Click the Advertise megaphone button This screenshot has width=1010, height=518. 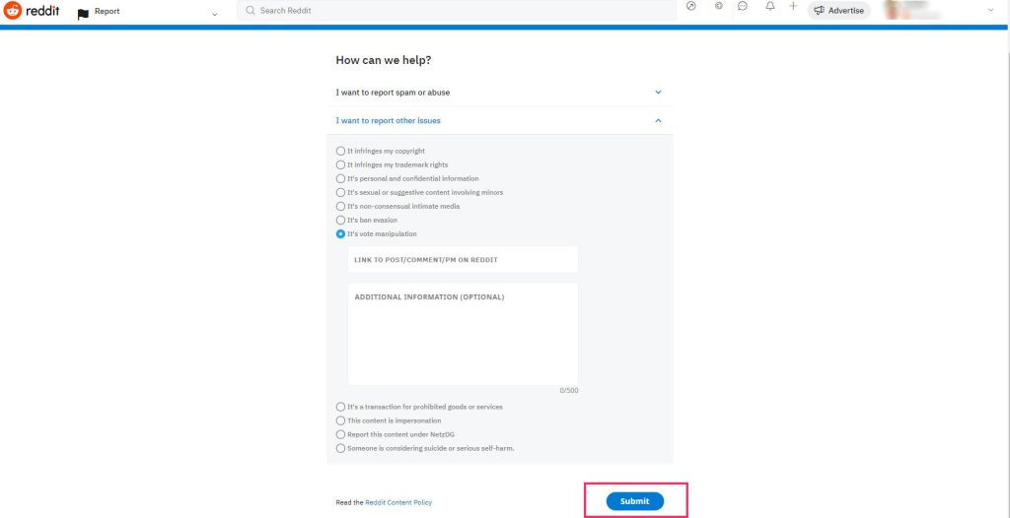(x=838, y=11)
